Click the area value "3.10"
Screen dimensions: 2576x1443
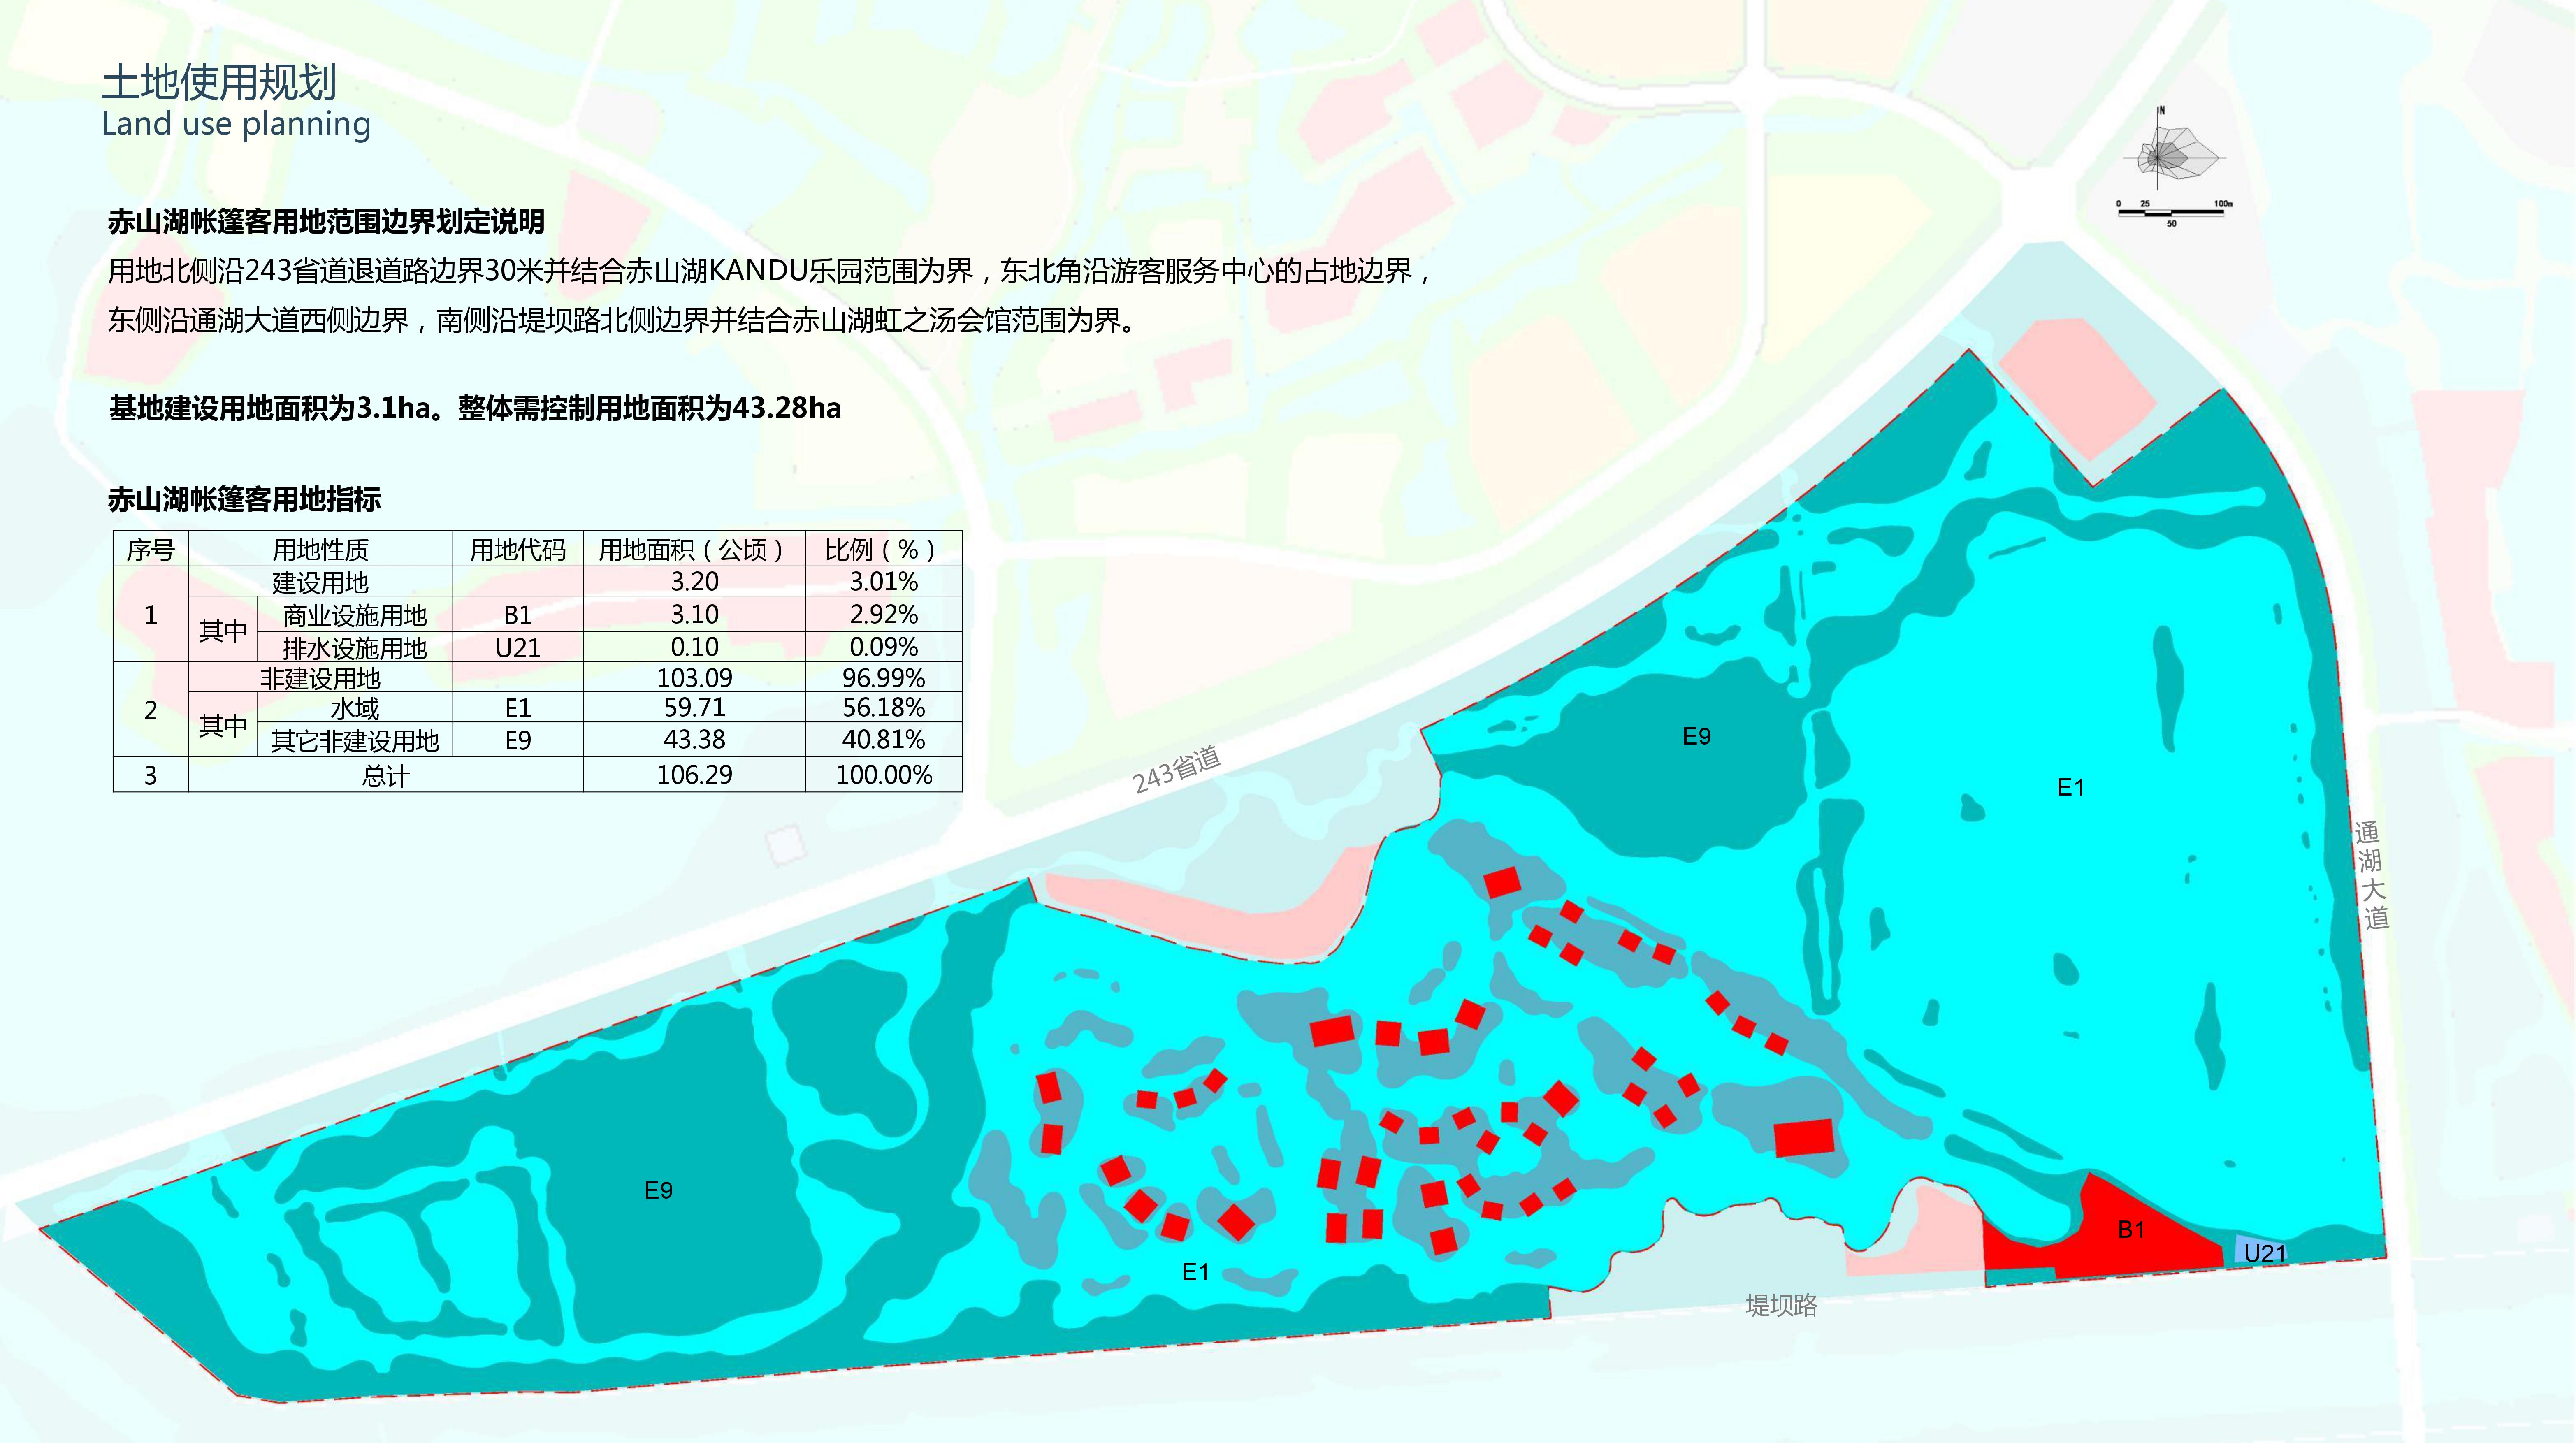694,615
